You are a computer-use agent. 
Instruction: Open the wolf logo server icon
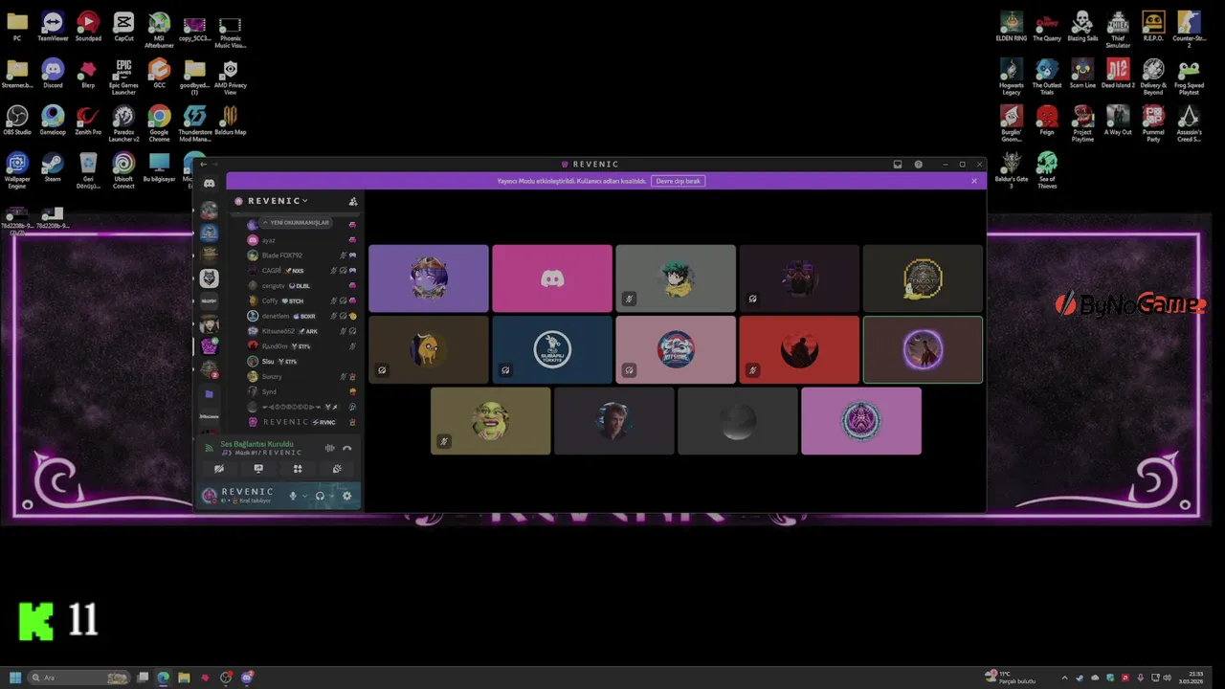(209, 278)
